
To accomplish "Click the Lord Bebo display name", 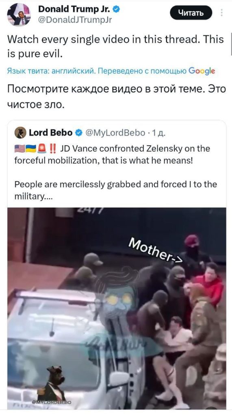I will [x=50, y=132].
